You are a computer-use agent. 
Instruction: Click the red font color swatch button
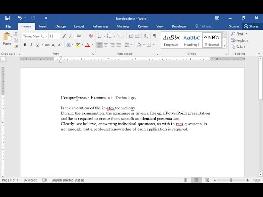pyautogui.click(x=88, y=45)
